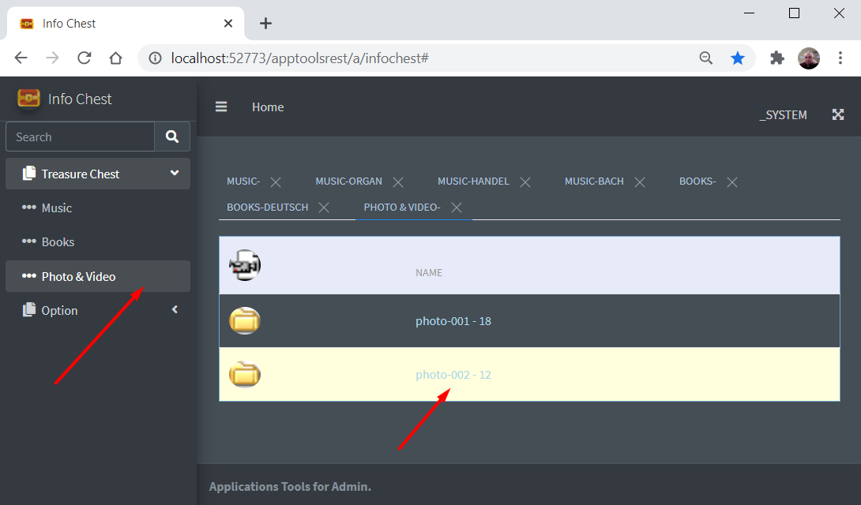
Task: Close the MUSIC-HANDEL tab
Action: [x=525, y=182]
